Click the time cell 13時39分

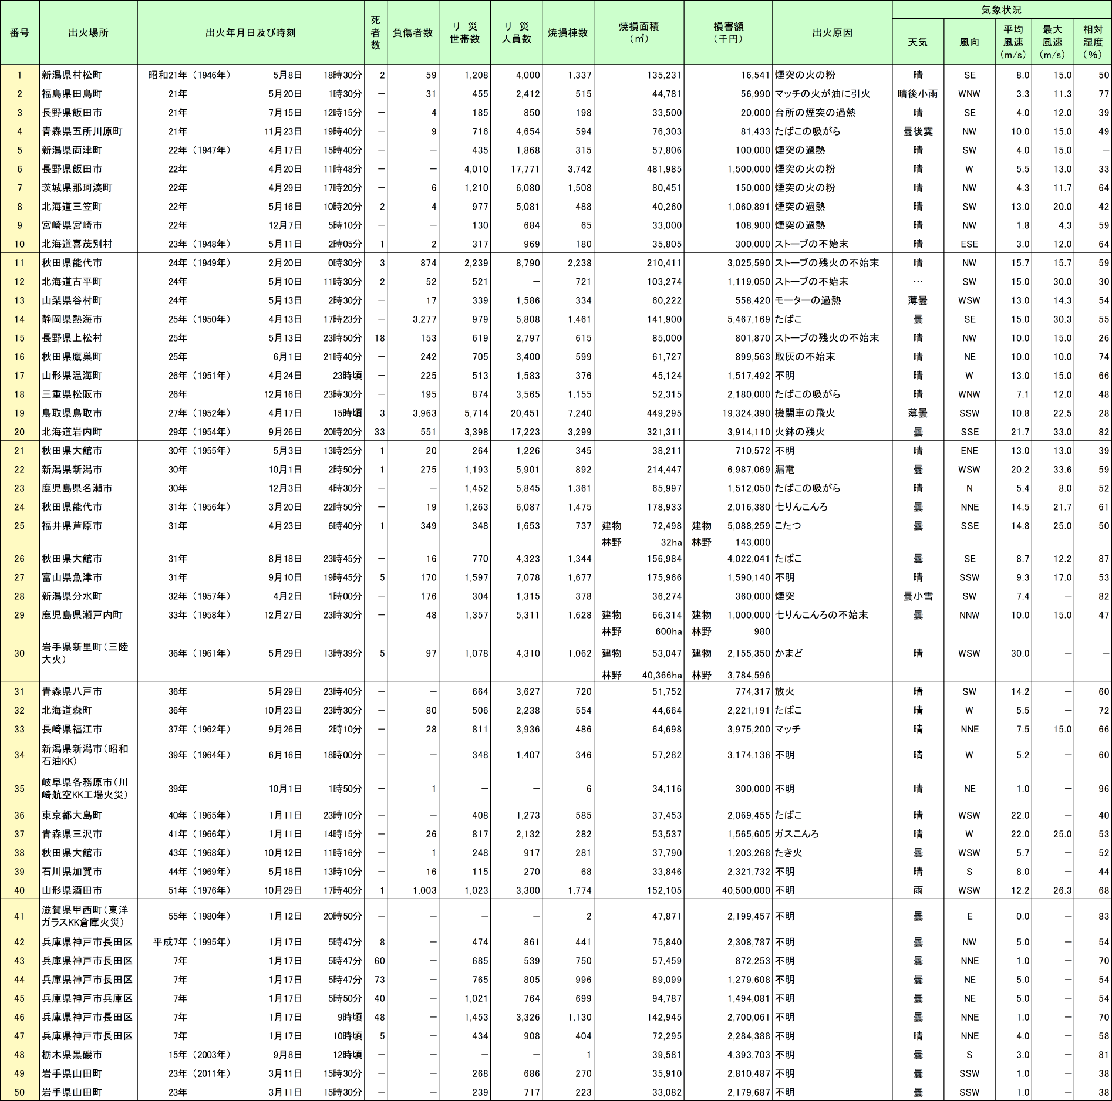click(343, 653)
